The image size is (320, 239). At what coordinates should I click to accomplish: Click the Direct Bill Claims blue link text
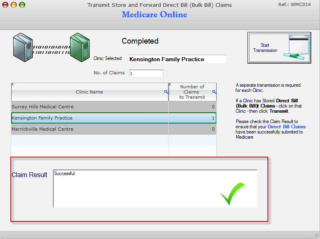286,127
